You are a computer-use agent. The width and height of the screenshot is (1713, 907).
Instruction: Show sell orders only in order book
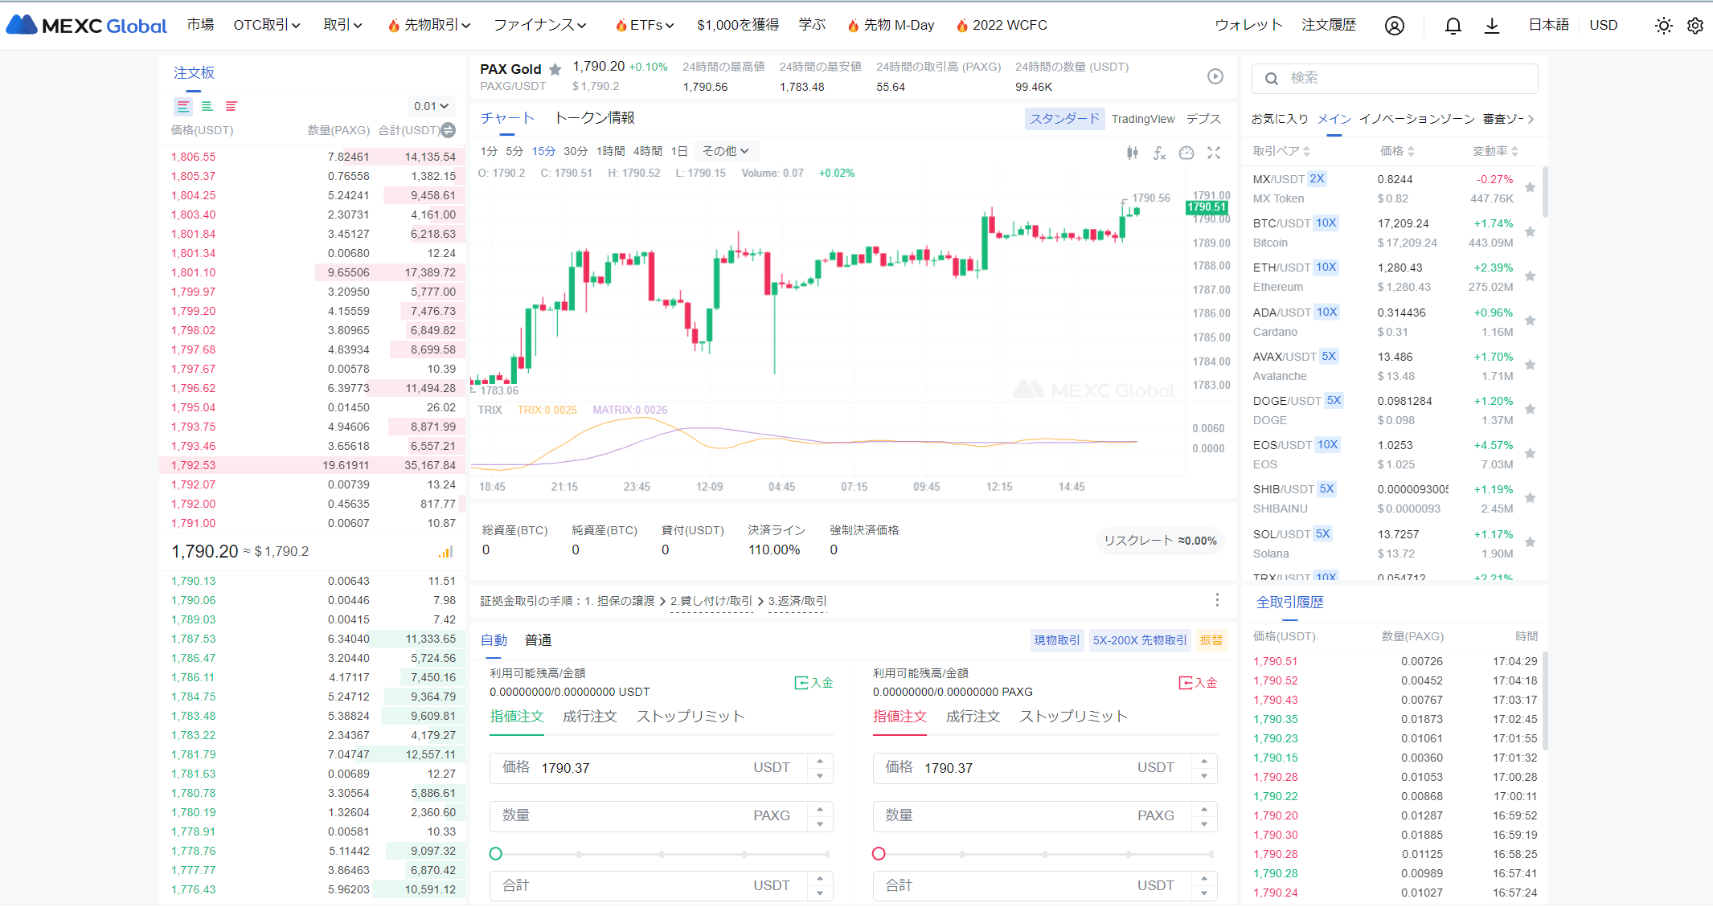click(x=232, y=106)
